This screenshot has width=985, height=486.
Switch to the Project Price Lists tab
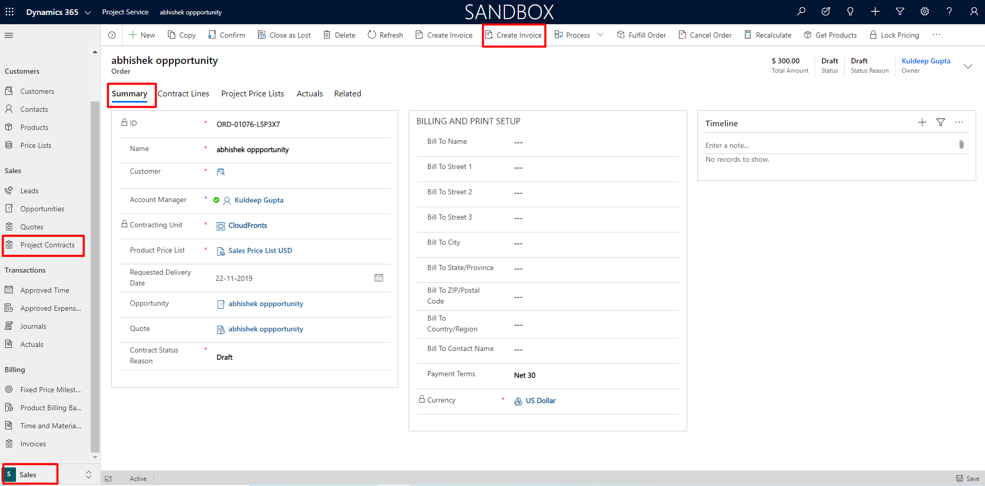[252, 94]
